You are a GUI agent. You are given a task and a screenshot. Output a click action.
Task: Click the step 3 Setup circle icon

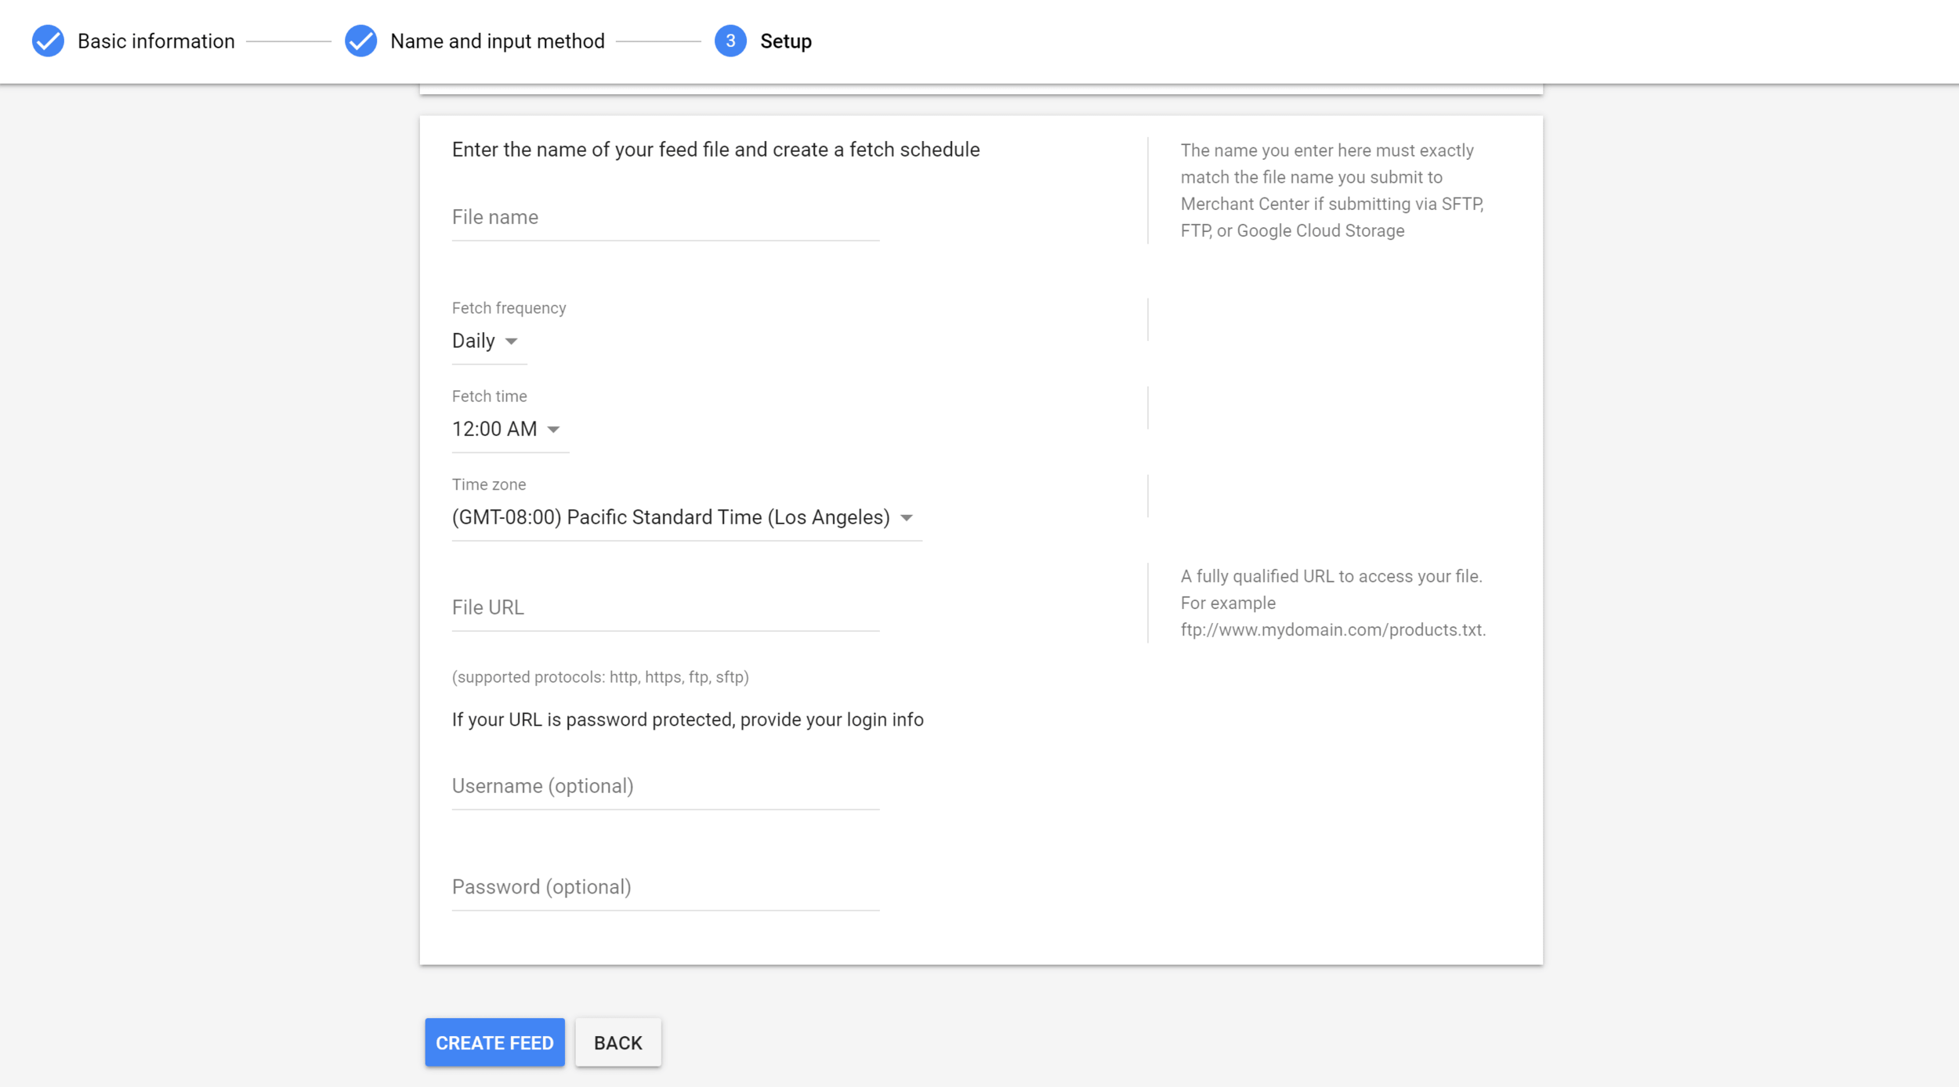[x=730, y=41]
